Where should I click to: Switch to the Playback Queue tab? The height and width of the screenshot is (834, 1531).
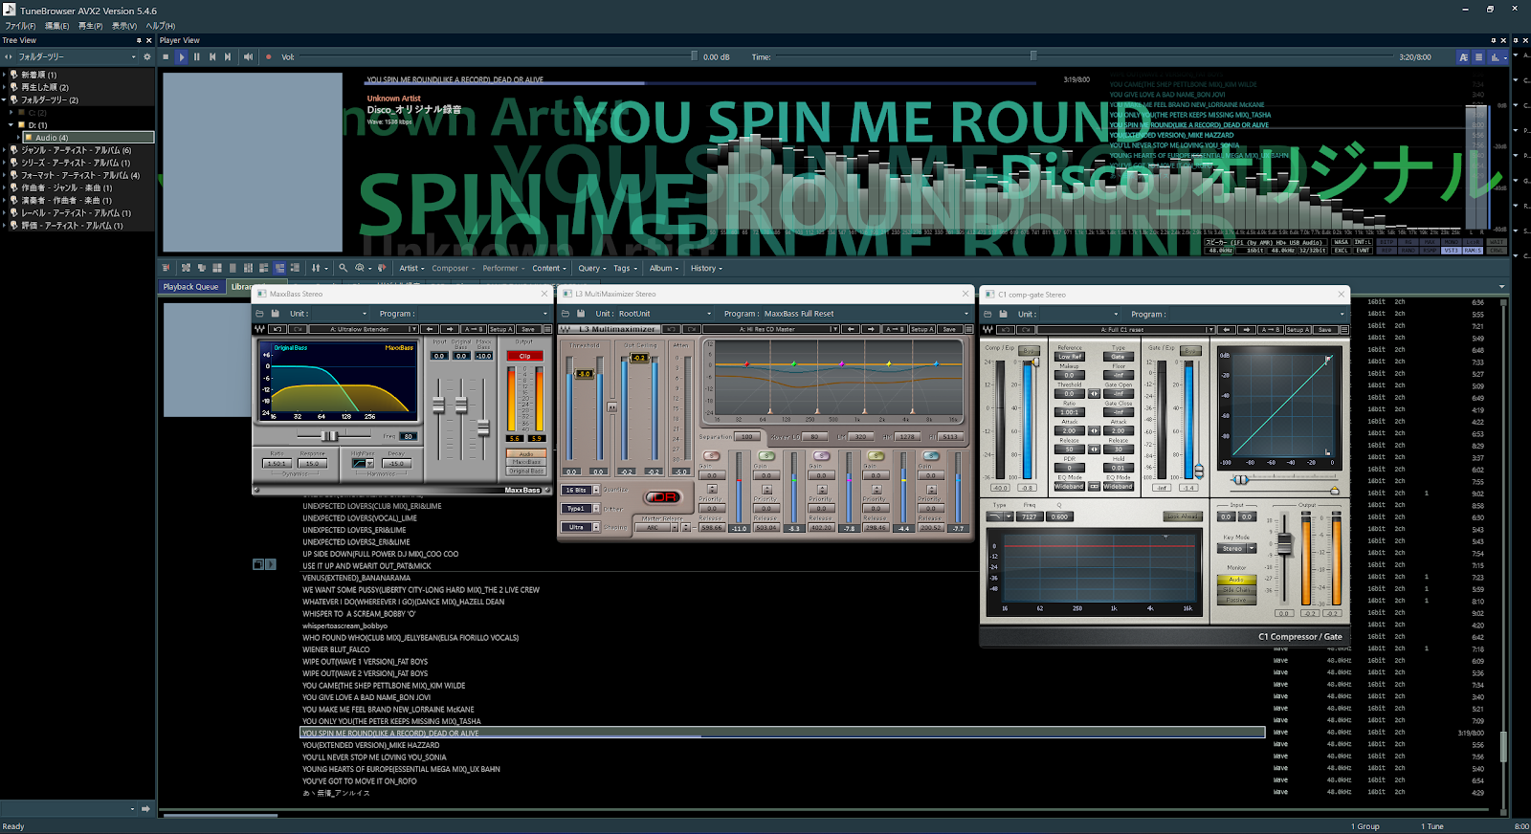click(x=190, y=287)
